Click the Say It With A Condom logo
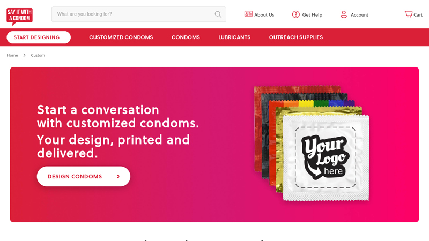Image resolution: width=429 pixels, height=241 pixels. click(x=19, y=17)
